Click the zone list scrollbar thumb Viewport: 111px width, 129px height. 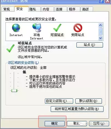click(101, 32)
